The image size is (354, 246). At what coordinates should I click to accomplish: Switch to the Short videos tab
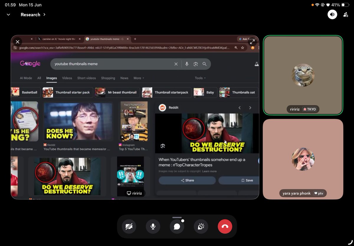tap(86, 78)
